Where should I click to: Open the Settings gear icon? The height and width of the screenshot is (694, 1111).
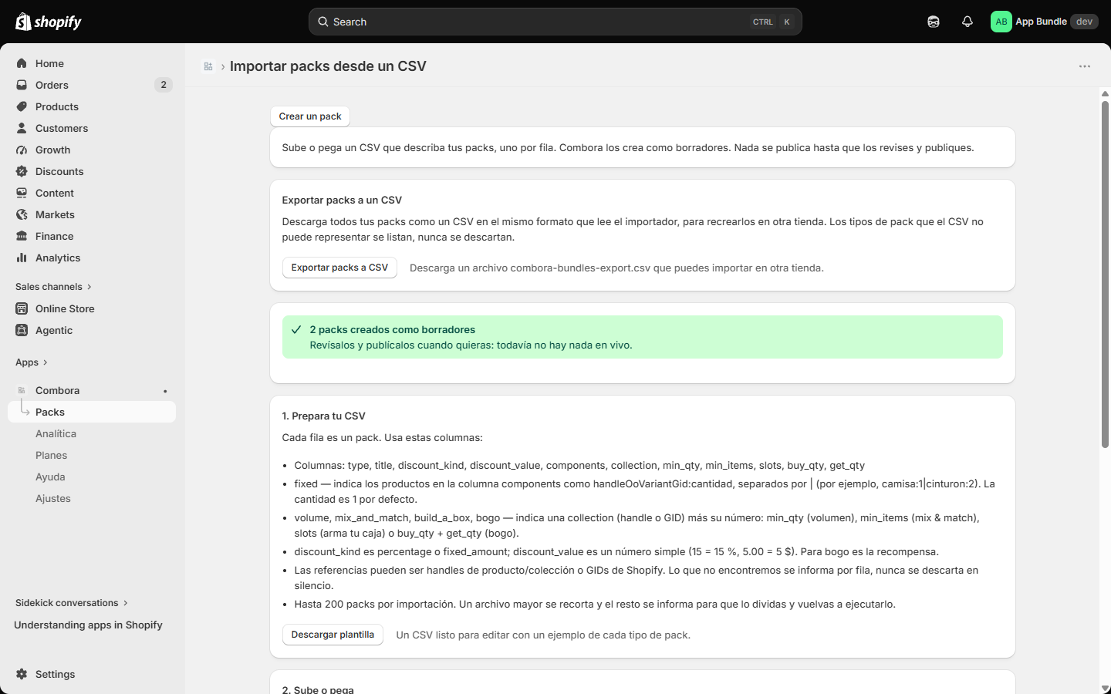22,674
